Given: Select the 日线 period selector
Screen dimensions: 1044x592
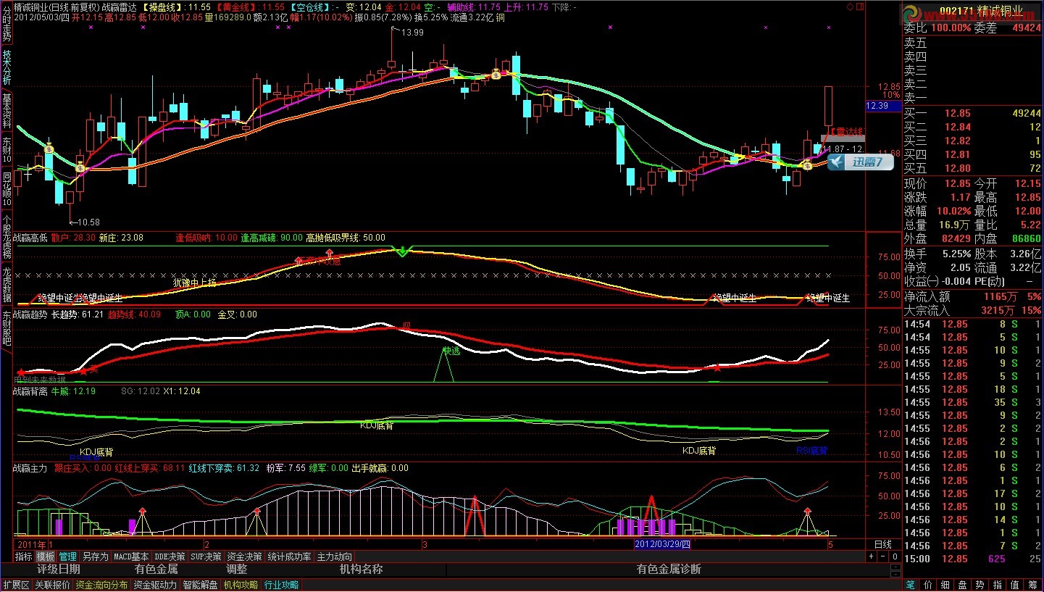Looking at the screenshot, I should (x=882, y=544).
